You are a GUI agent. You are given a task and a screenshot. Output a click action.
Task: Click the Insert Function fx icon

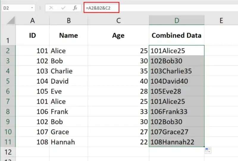(x=75, y=8)
